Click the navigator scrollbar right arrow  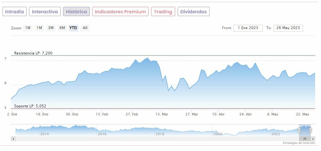[313, 139]
